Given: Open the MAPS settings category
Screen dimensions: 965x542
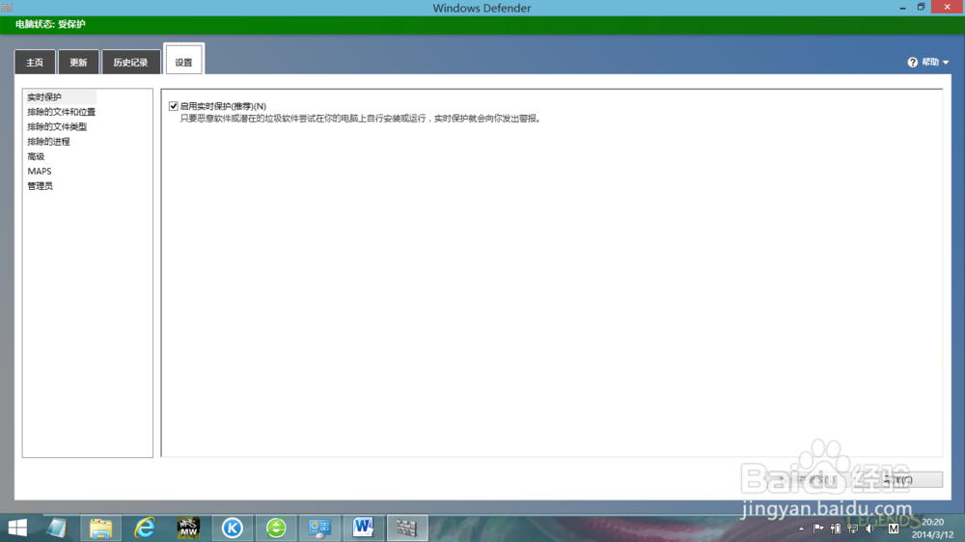Looking at the screenshot, I should (x=40, y=171).
